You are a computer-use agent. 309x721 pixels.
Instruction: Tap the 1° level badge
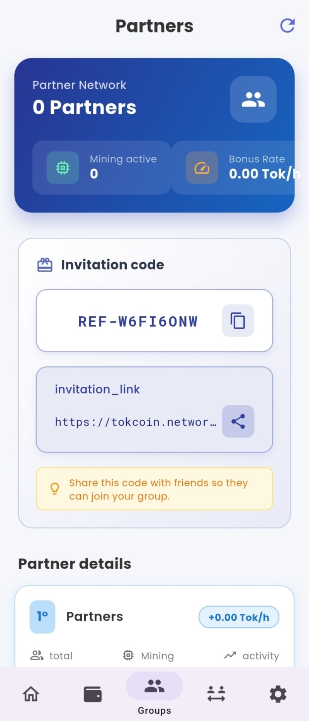click(42, 617)
